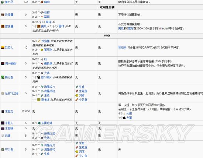Click the pufferfish icon in Elder Guardian row
This screenshot has width=203, height=158.
click(77, 95)
